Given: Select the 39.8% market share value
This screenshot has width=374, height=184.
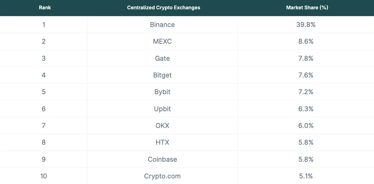Looking at the screenshot, I should (306, 25).
